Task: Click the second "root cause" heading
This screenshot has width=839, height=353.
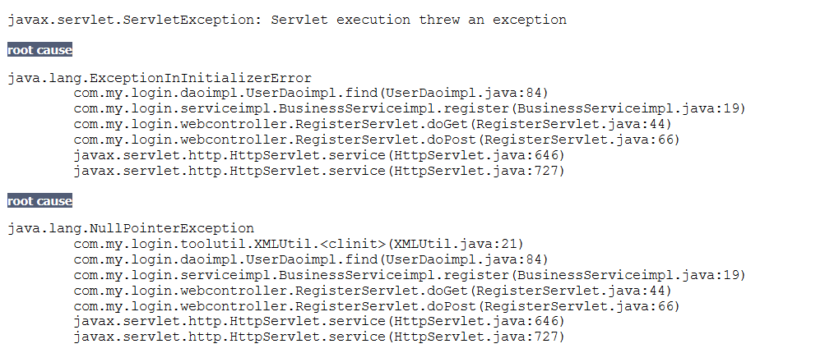Action: 39,201
